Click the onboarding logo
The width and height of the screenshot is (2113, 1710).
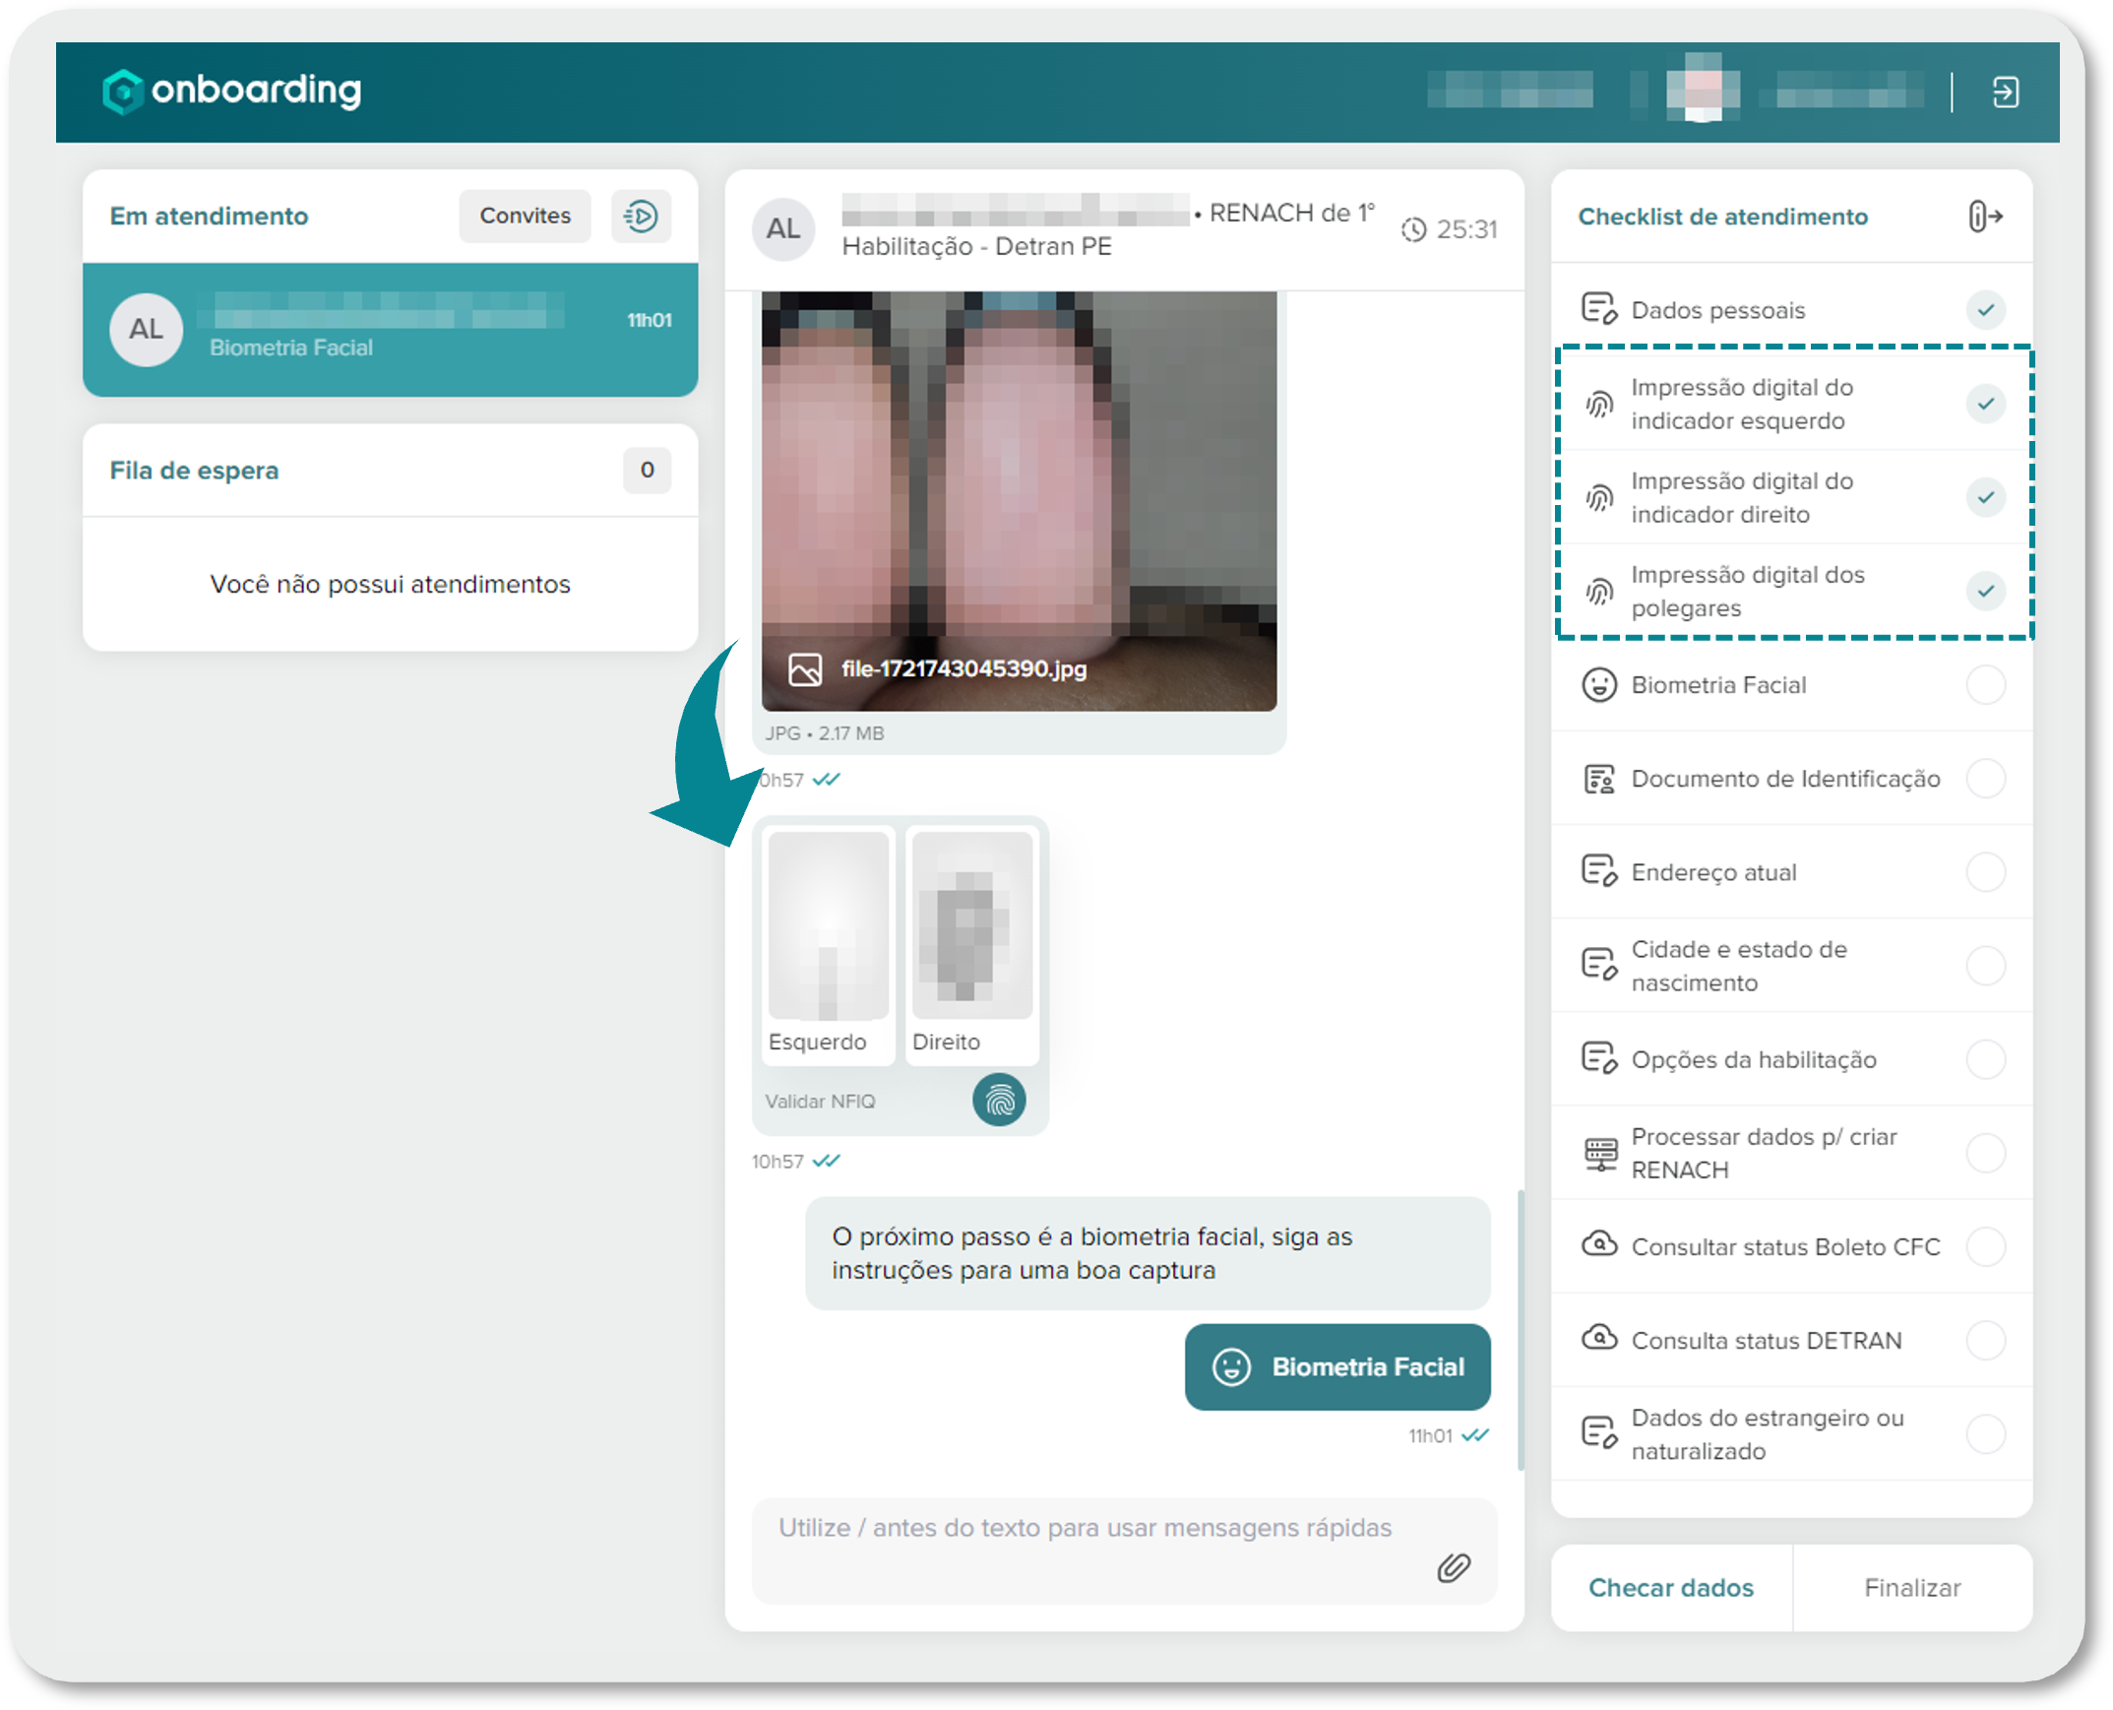[x=232, y=91]
